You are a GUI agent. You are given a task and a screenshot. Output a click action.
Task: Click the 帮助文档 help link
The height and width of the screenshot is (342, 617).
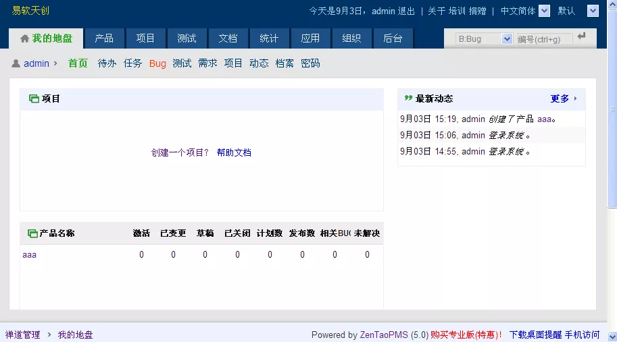(x=234, y=152)
